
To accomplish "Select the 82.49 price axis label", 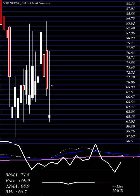I will point(130,28).
